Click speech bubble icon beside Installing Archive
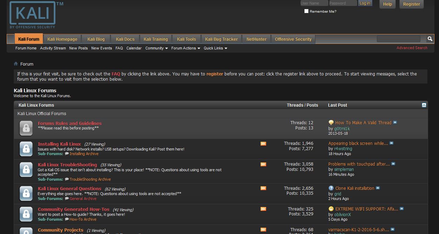 (67, 154)
